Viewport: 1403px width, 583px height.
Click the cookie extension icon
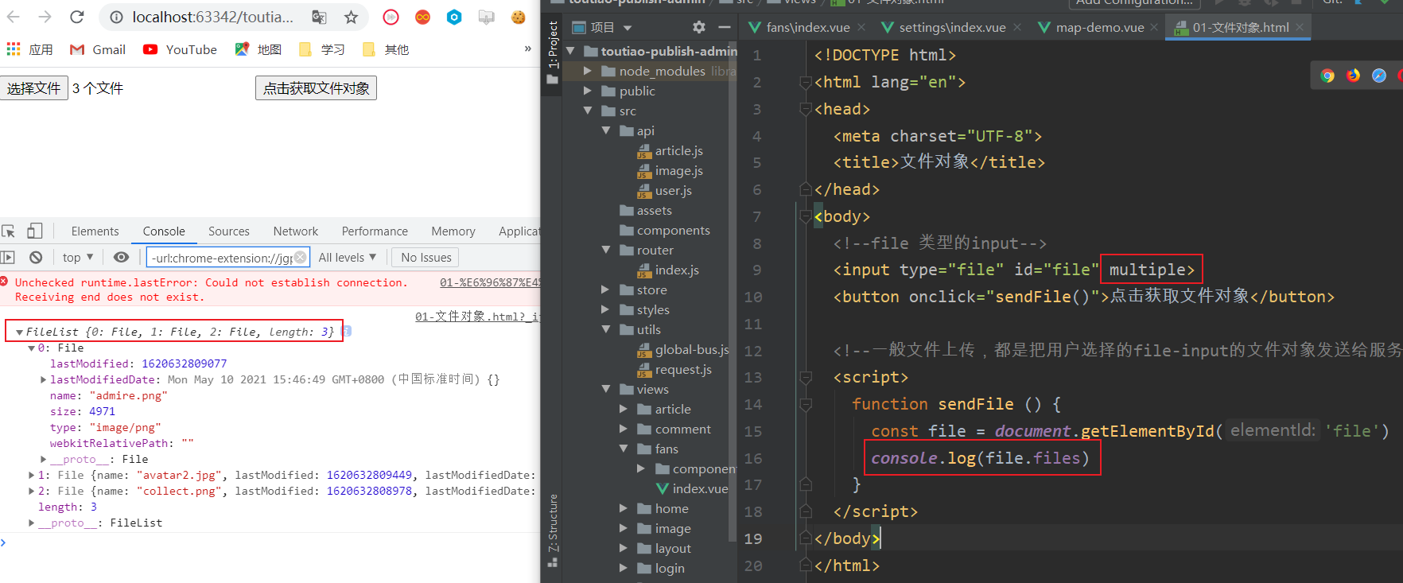[519, 17]
